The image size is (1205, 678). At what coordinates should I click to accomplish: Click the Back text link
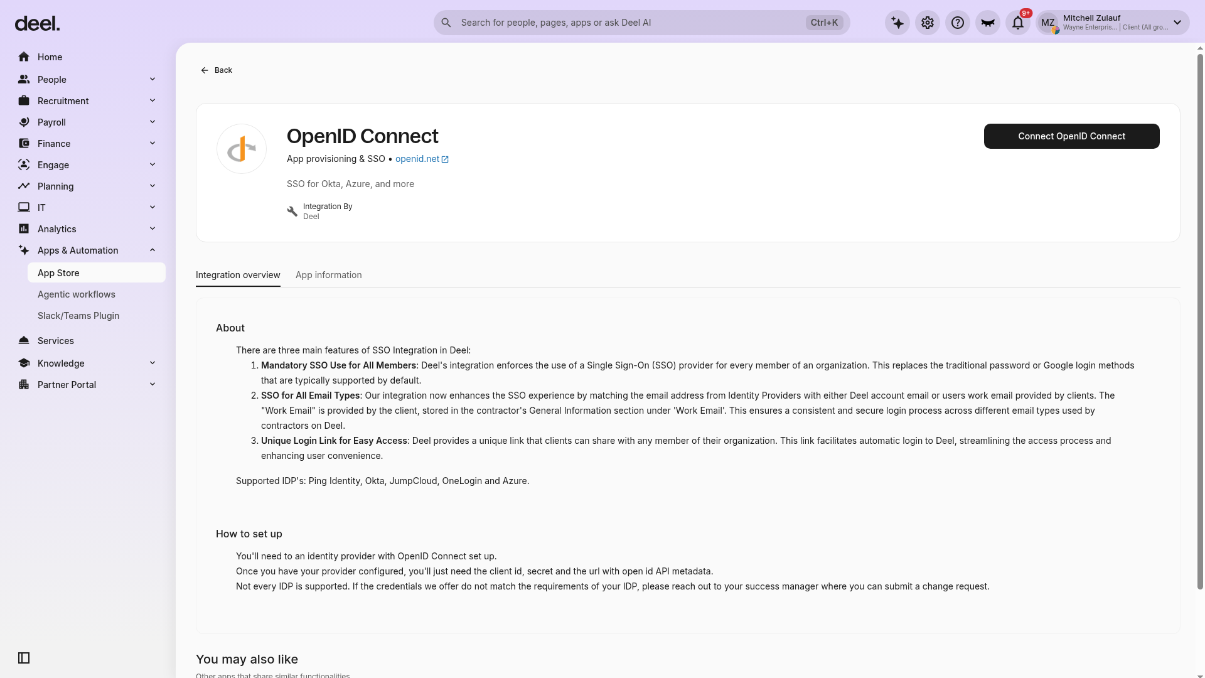click(x=223, y=70)
